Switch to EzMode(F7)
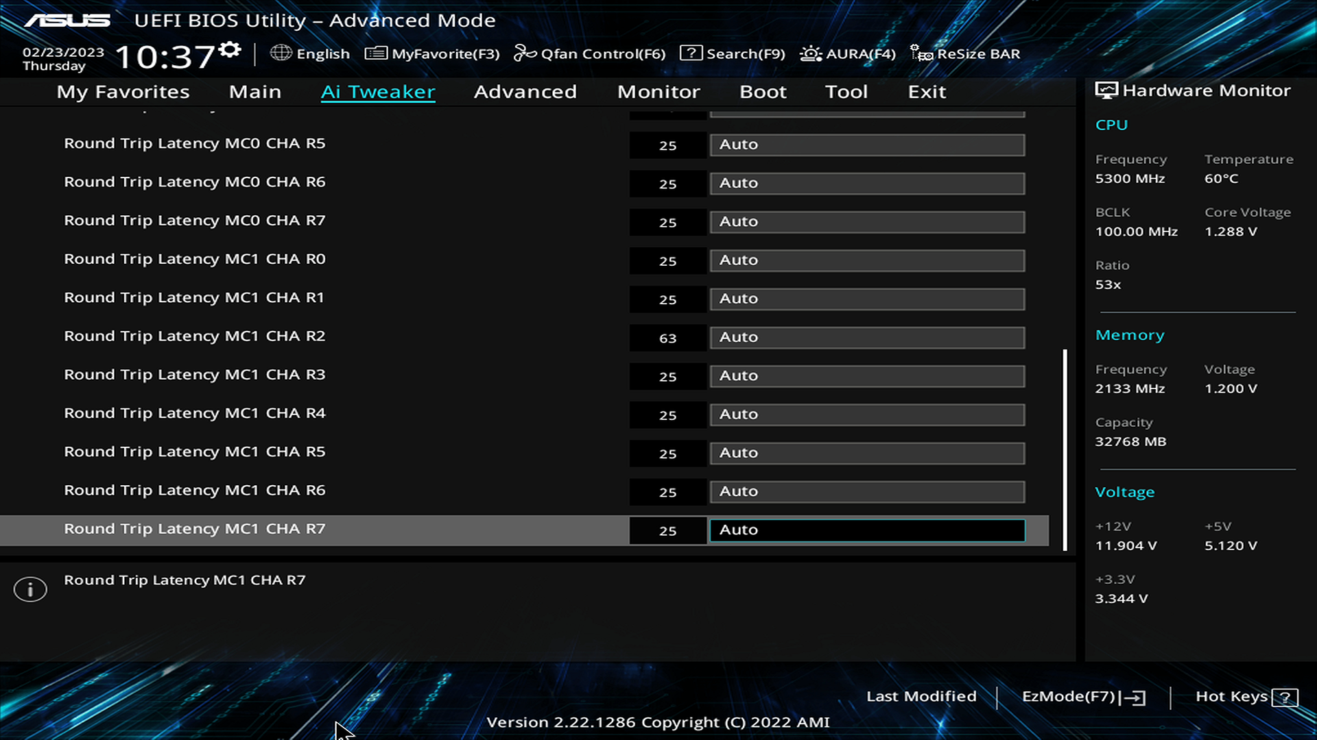The image size is (1317, 740). click(1082, 697)
